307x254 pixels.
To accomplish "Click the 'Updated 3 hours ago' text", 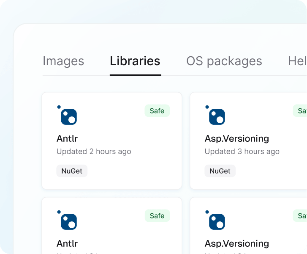I will coord(242,152).
